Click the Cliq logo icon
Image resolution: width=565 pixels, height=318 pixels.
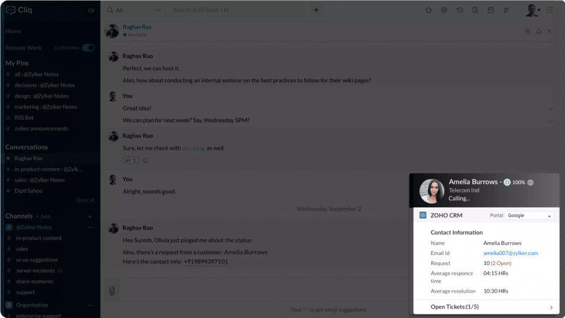pos(11,10)
